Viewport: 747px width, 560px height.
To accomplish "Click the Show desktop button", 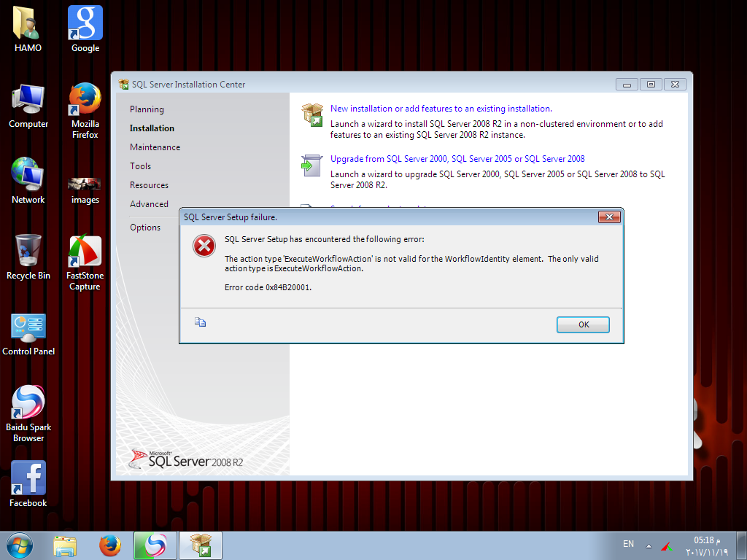I will coord(742,545).
